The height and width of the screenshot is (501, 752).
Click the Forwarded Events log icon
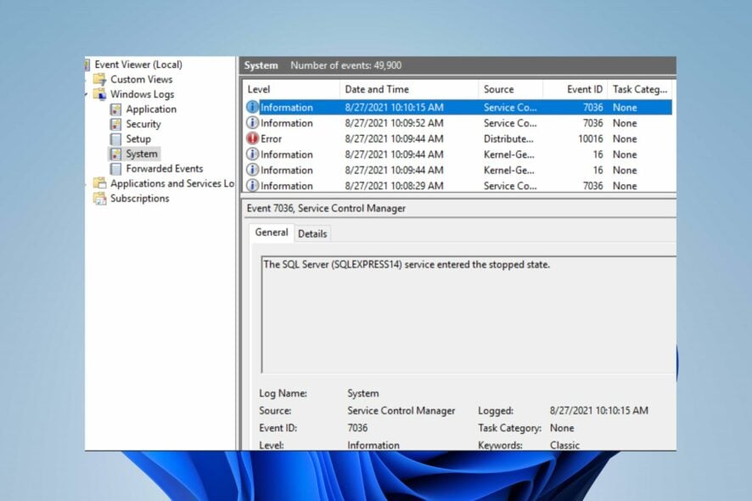(115, 169)
